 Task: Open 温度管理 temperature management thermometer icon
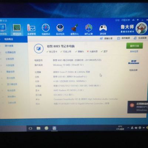[x=31, y=28]
